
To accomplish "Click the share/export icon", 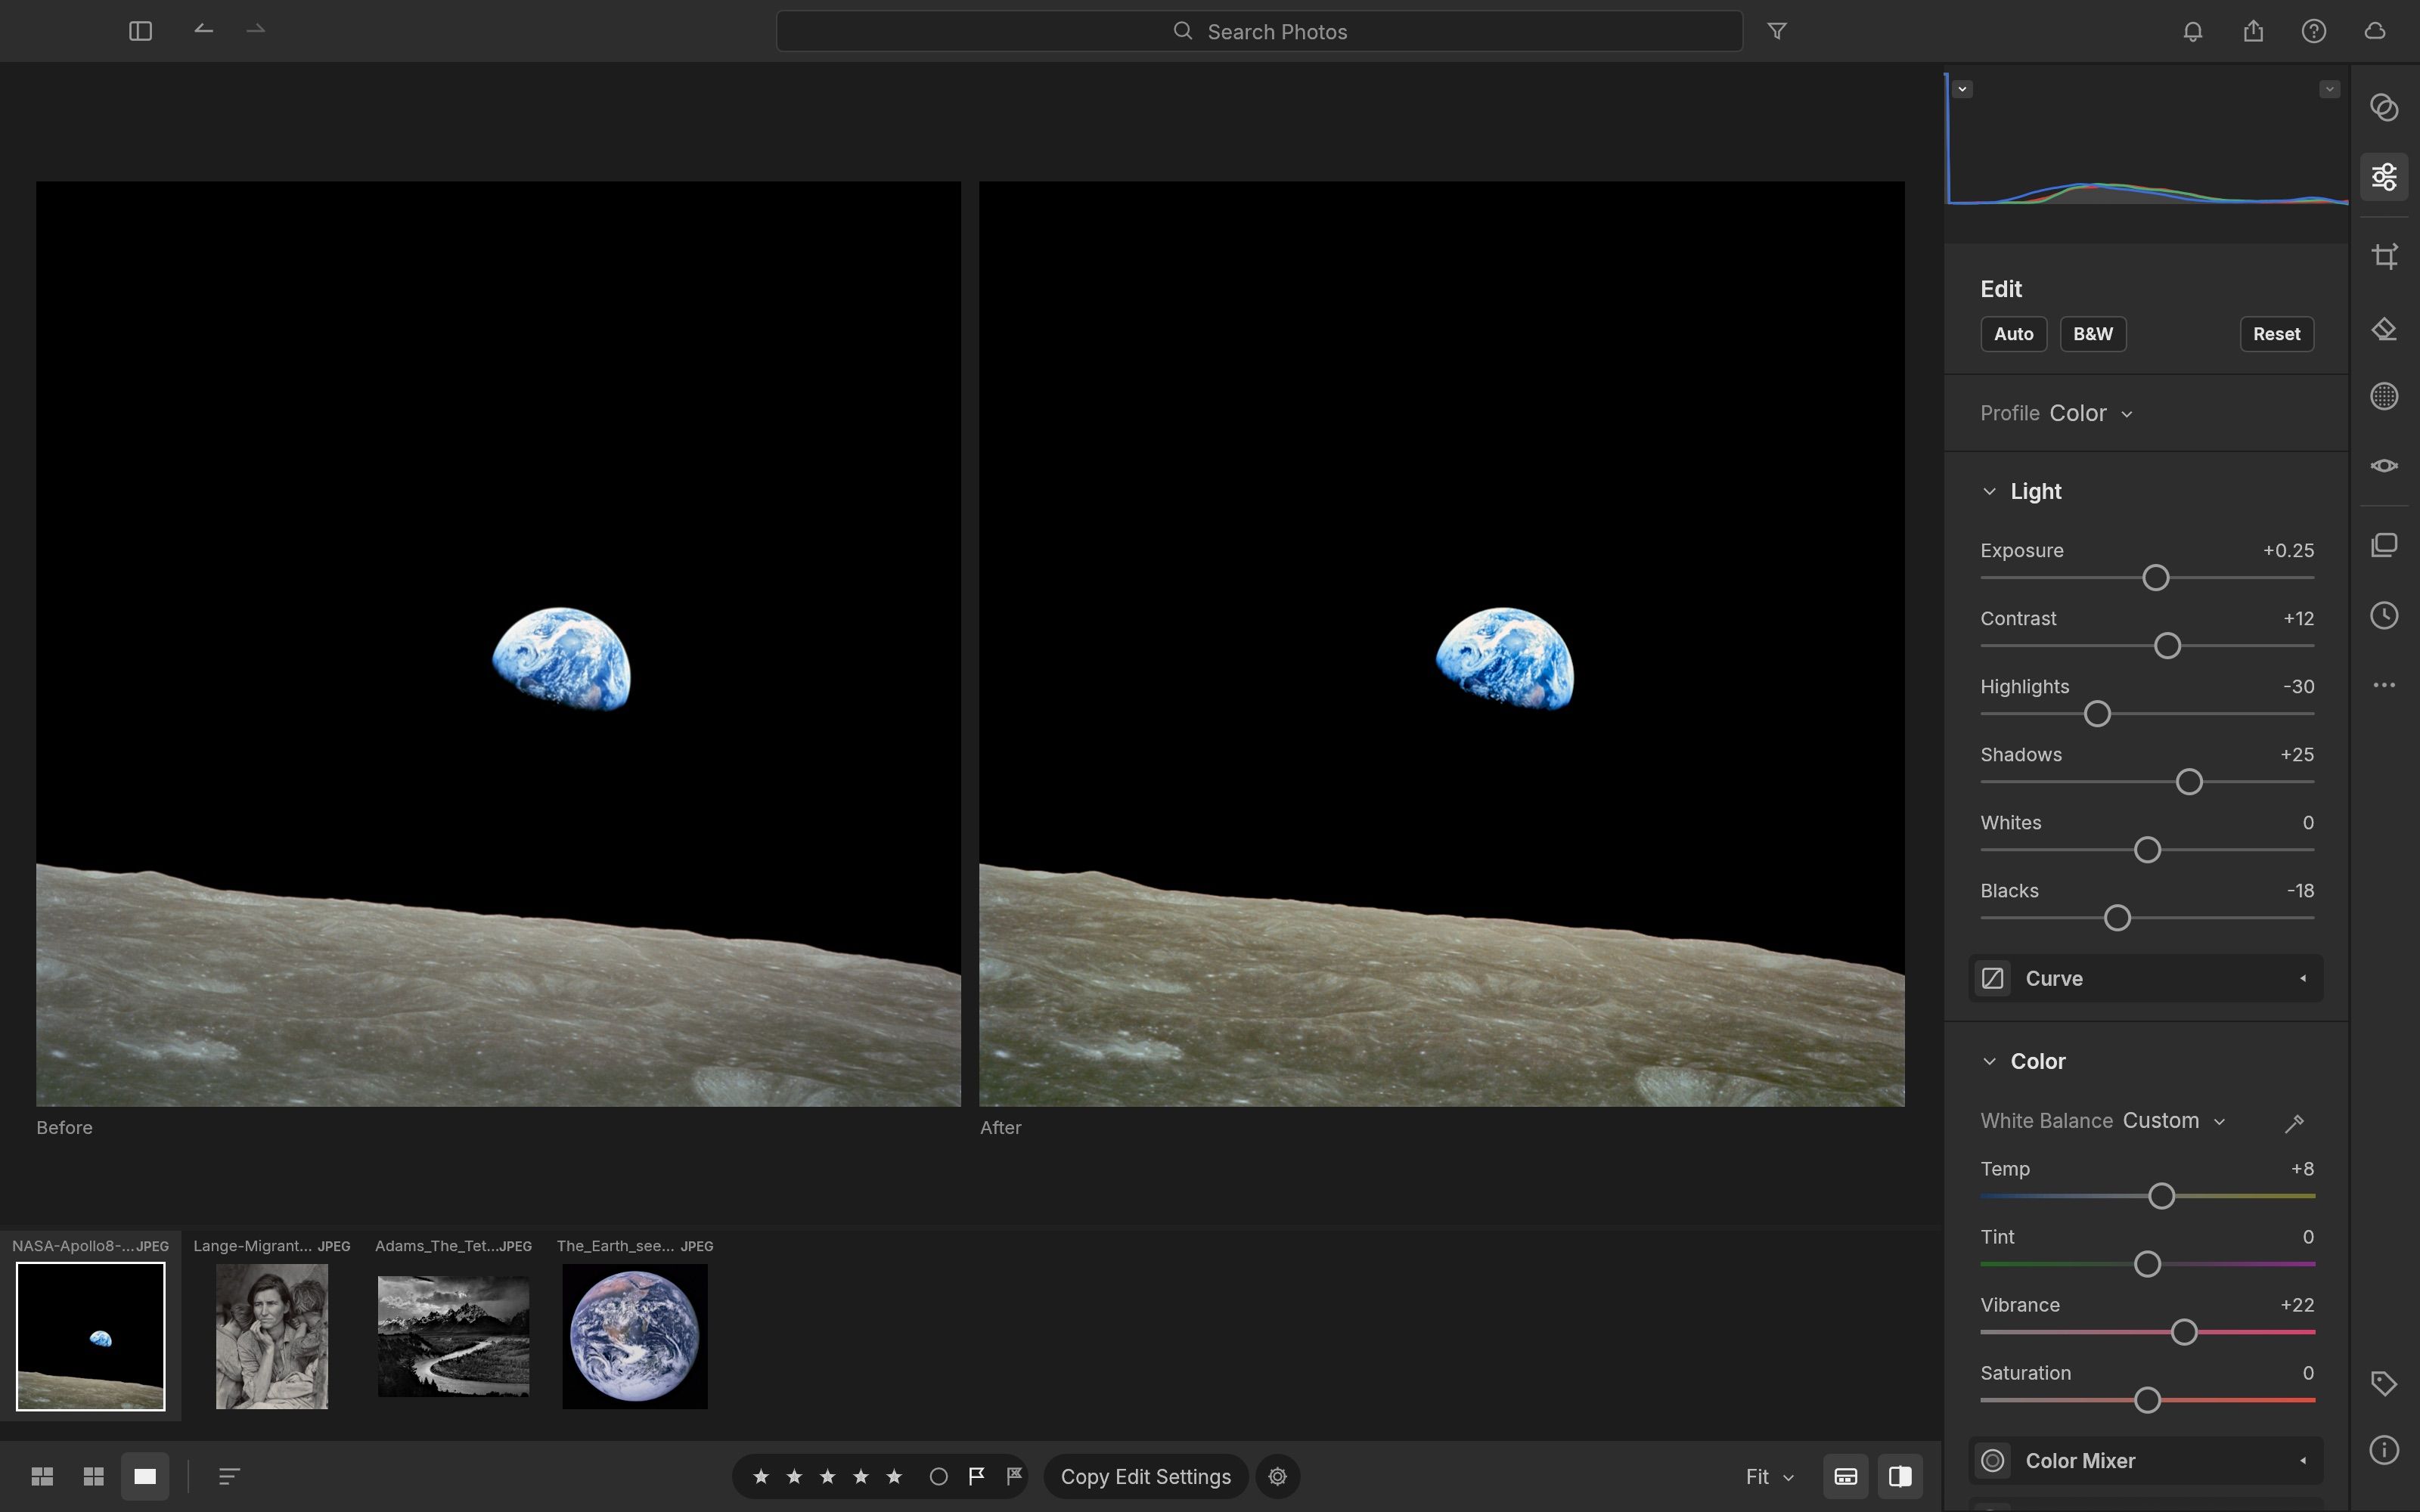I will 2253,31.
